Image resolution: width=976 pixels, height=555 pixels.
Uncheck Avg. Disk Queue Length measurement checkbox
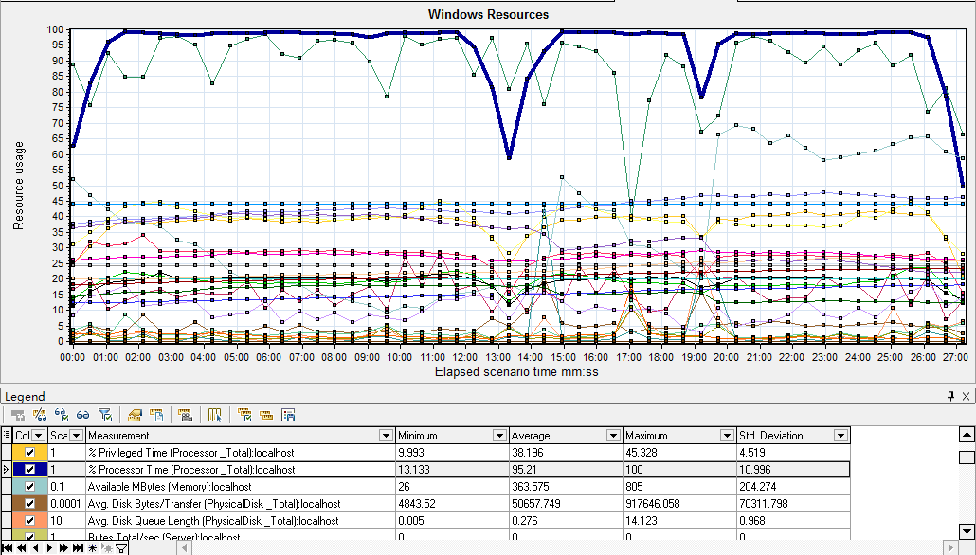tap(29, 521)
